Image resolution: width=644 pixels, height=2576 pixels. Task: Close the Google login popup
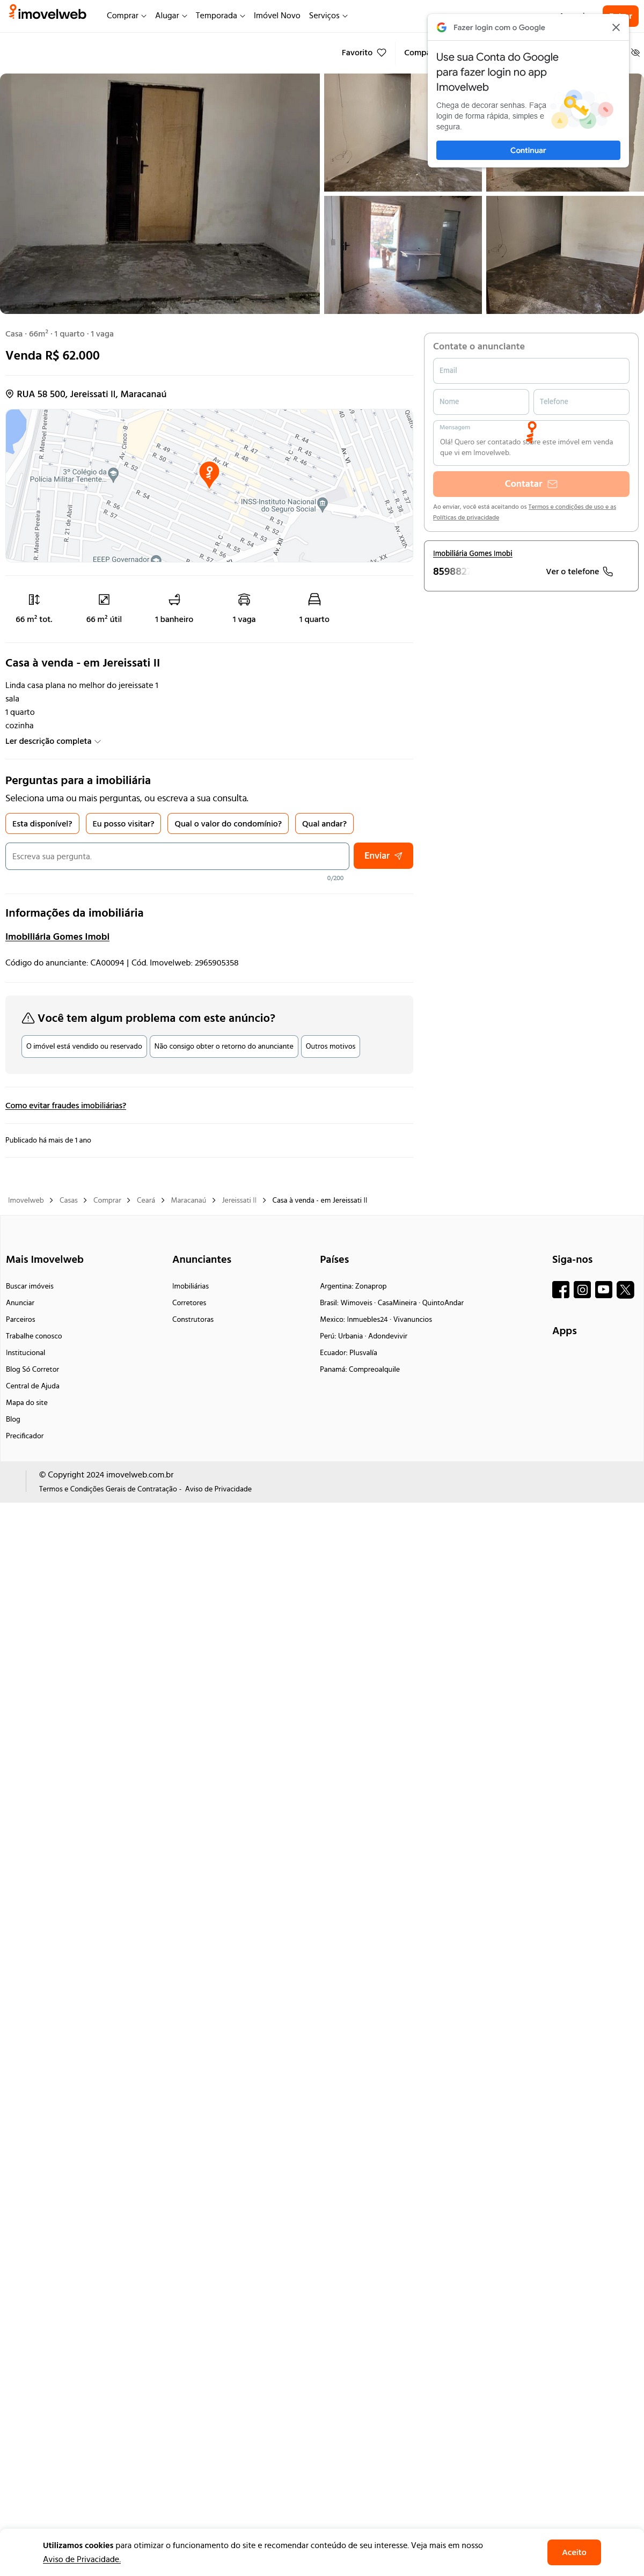pyautogui.click(x=616, y=28)
